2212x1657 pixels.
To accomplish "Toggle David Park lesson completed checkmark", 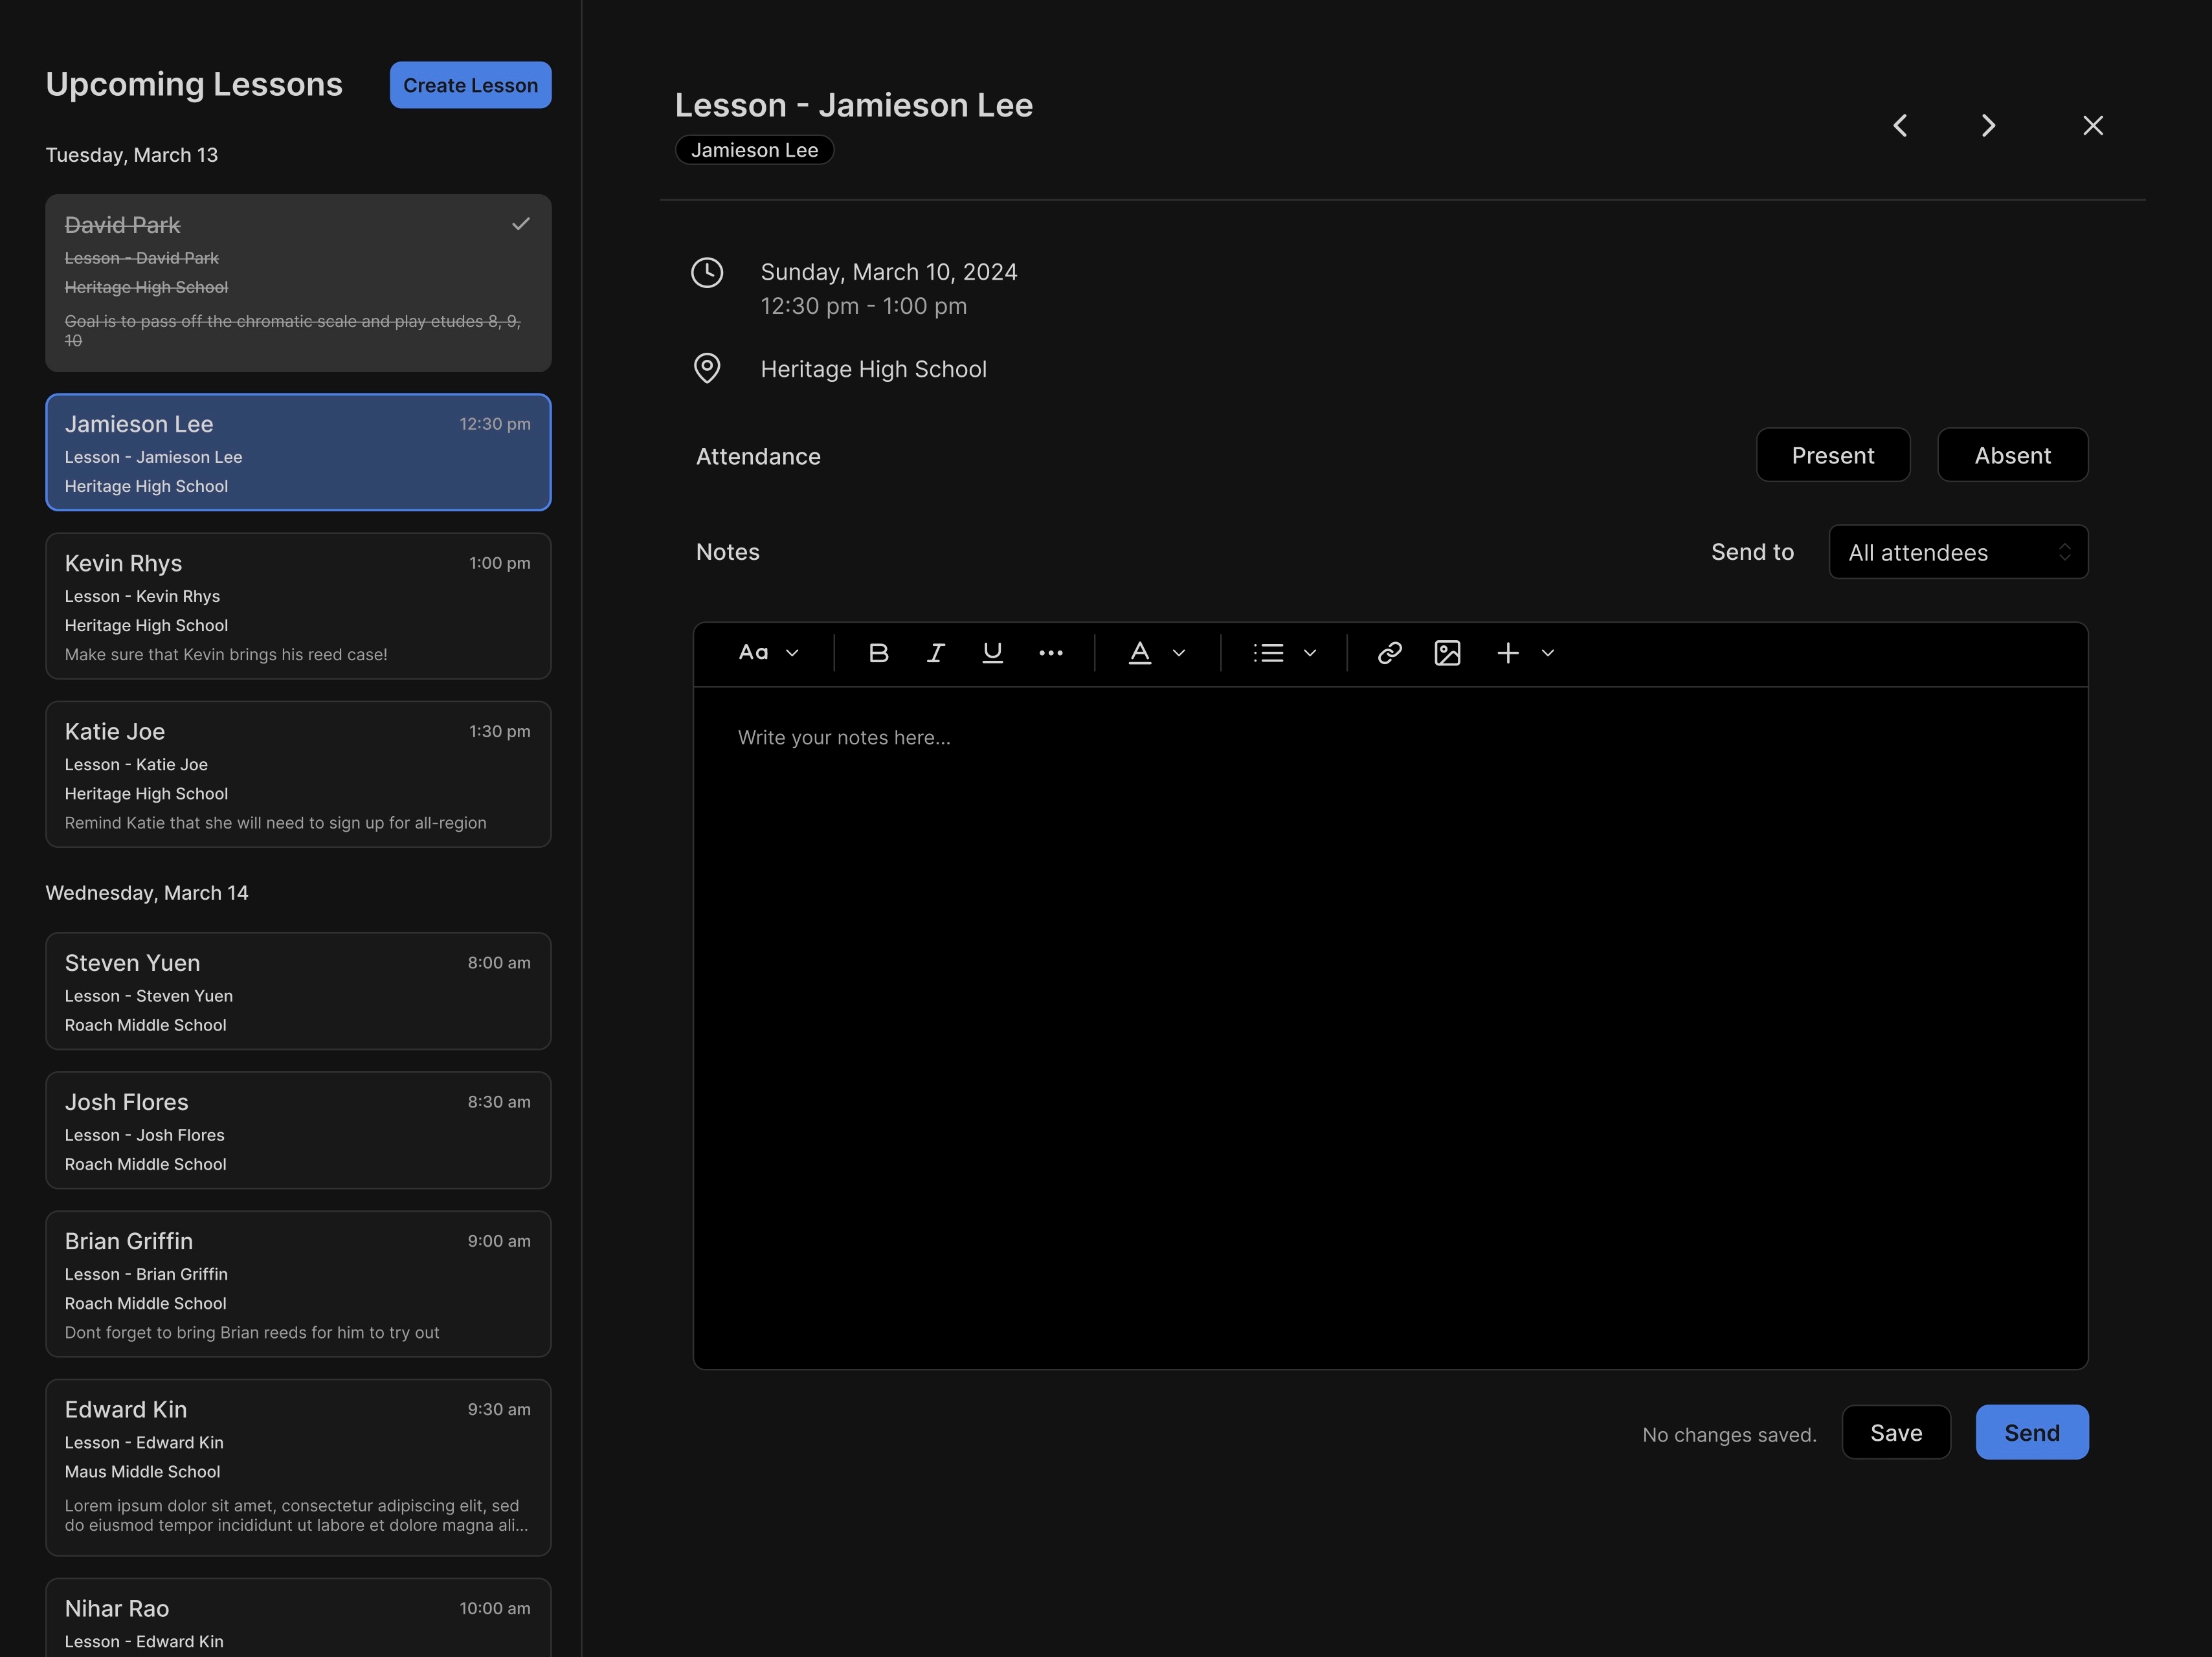I will (x=520, y=224).
